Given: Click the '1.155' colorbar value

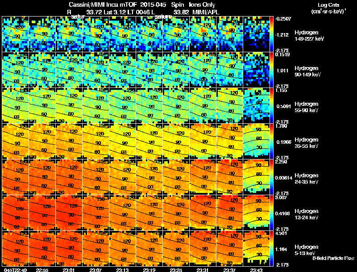Looking at the screenshot, I should [x=281, y=90].
